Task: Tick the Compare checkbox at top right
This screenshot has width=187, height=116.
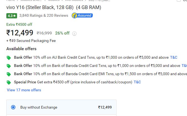Action: tap(179, 1)
